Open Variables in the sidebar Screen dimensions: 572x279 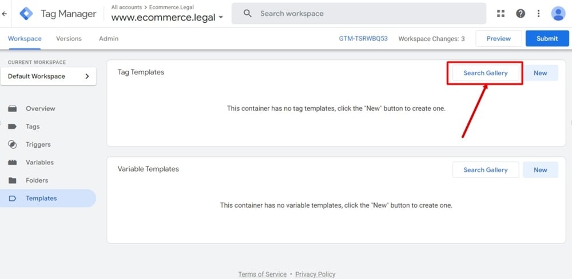pos(40,162)
